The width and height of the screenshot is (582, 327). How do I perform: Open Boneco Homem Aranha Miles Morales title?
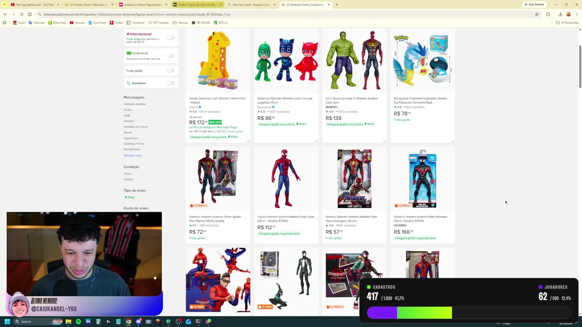click(x=421, y=218)
